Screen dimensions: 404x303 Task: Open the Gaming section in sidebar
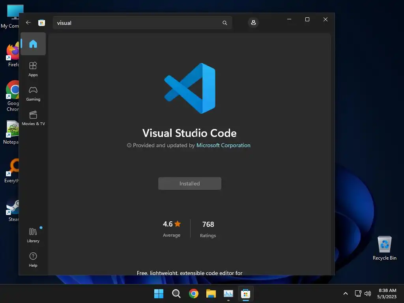(x=33, y=94)
